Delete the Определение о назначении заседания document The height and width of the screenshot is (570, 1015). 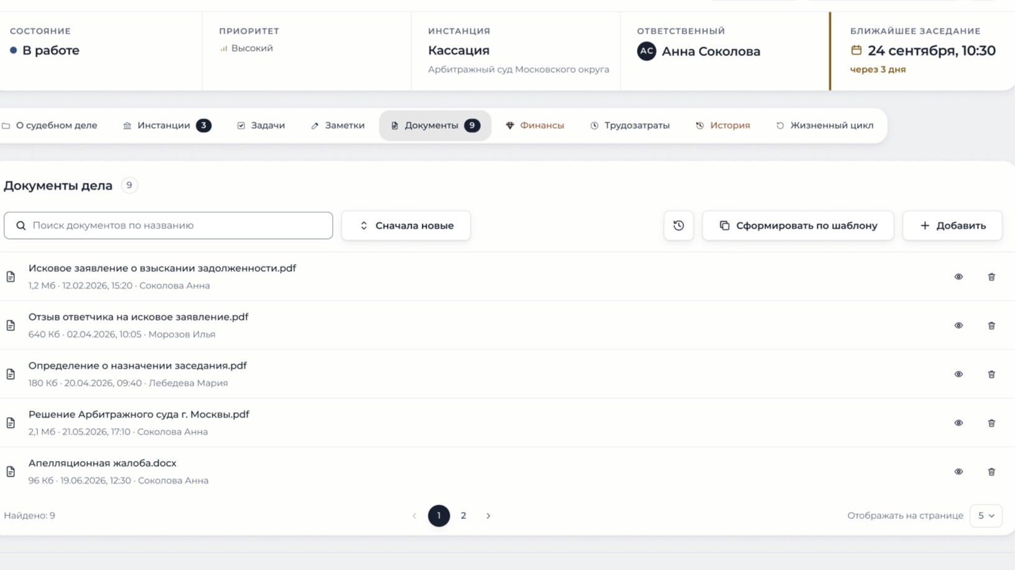pos(991,374)
